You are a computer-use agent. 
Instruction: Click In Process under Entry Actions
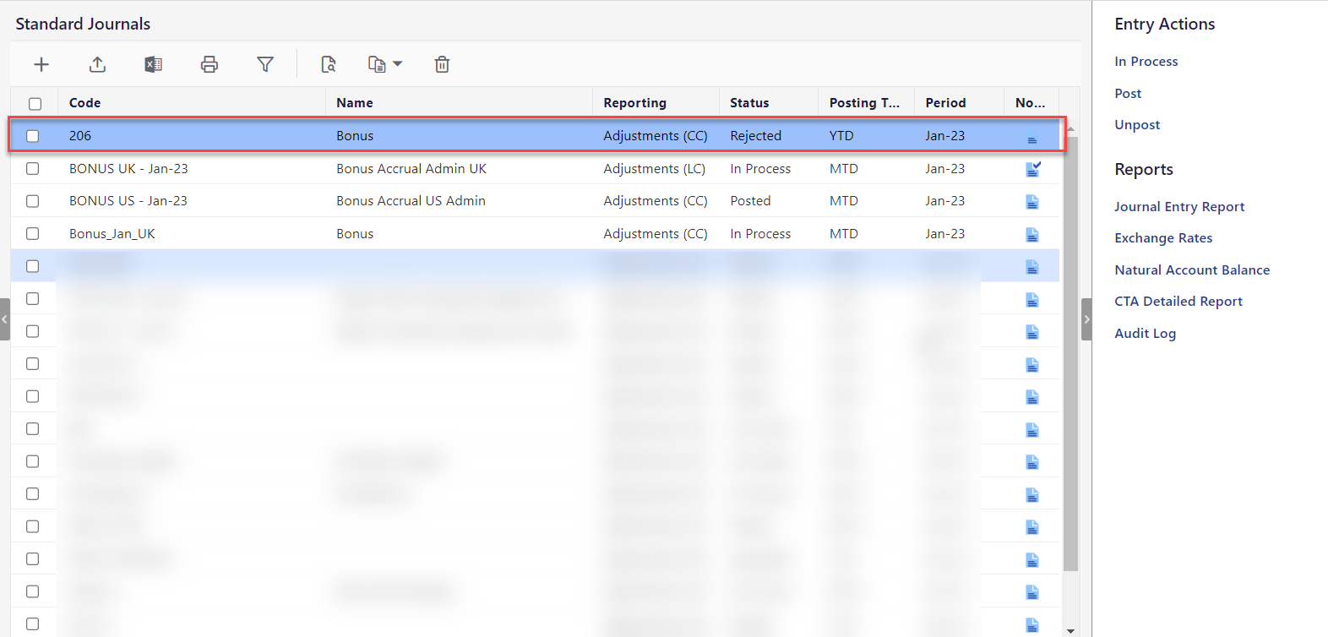pos(1146,61)
